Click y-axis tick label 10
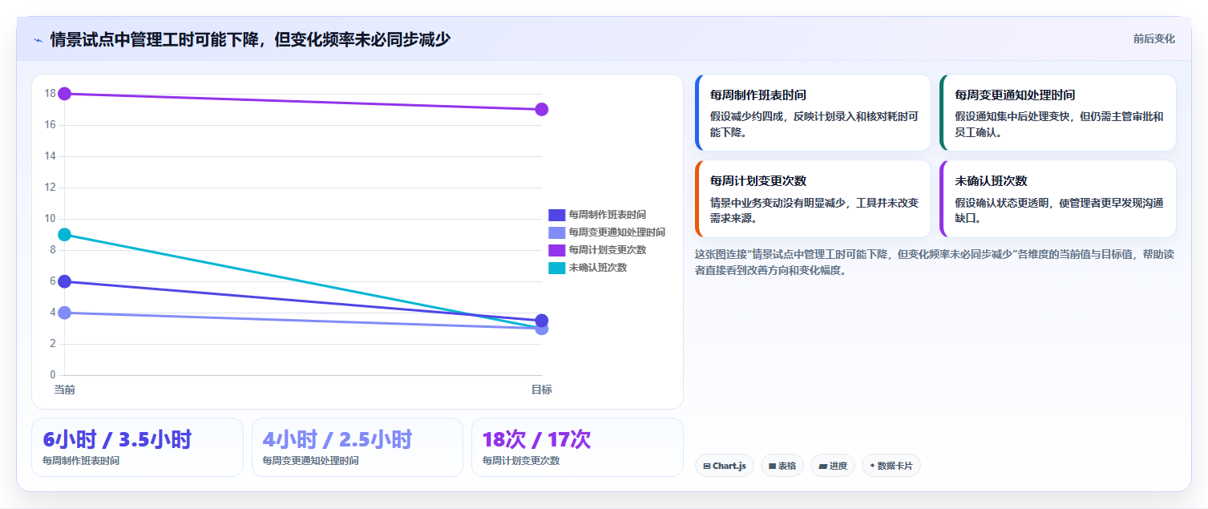Screen dimensions: 1208x509 pos(50,219)
